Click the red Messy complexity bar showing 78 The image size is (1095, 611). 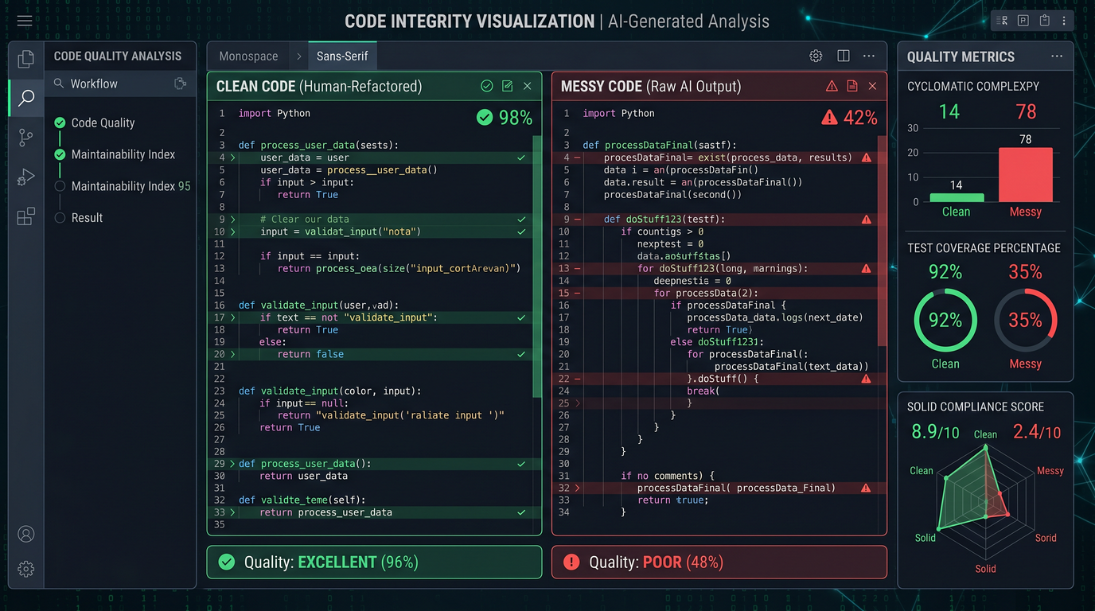pyautogui.click(x=1026, y=175)
